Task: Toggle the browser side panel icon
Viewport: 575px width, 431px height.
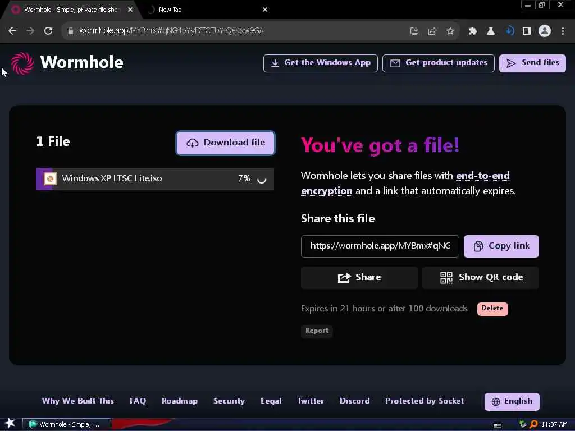Action: [527, 31]
